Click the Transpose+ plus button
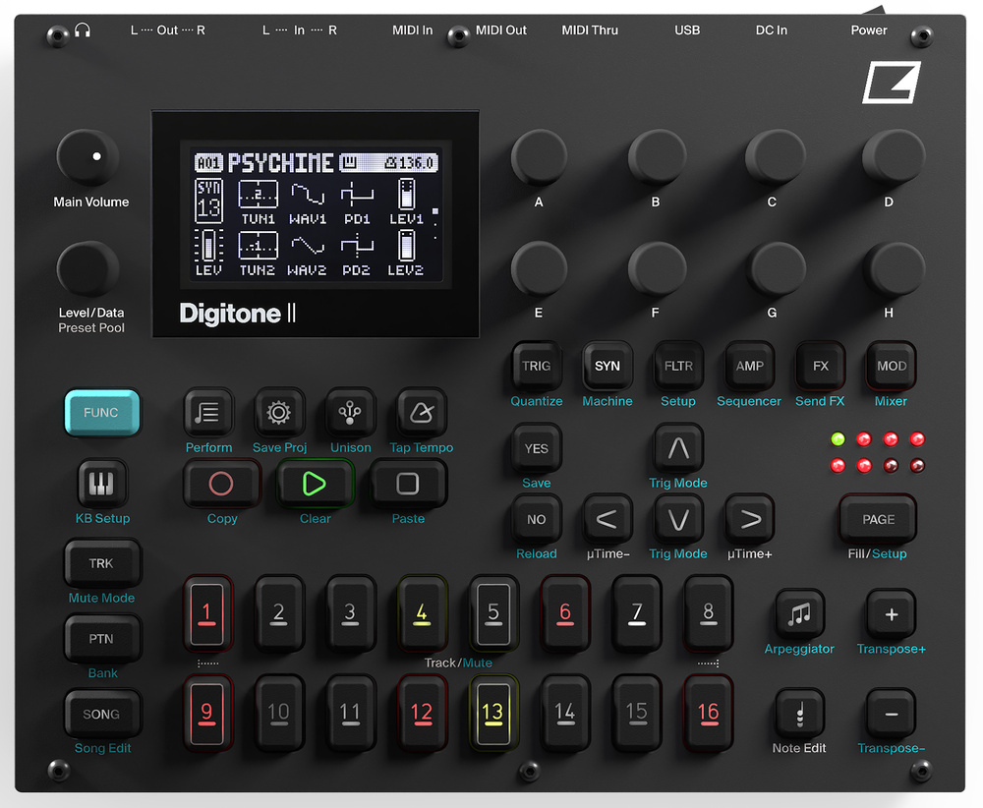 tap(891, 614)
